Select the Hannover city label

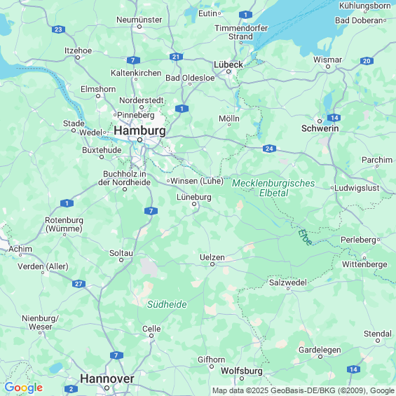point(107,378)
